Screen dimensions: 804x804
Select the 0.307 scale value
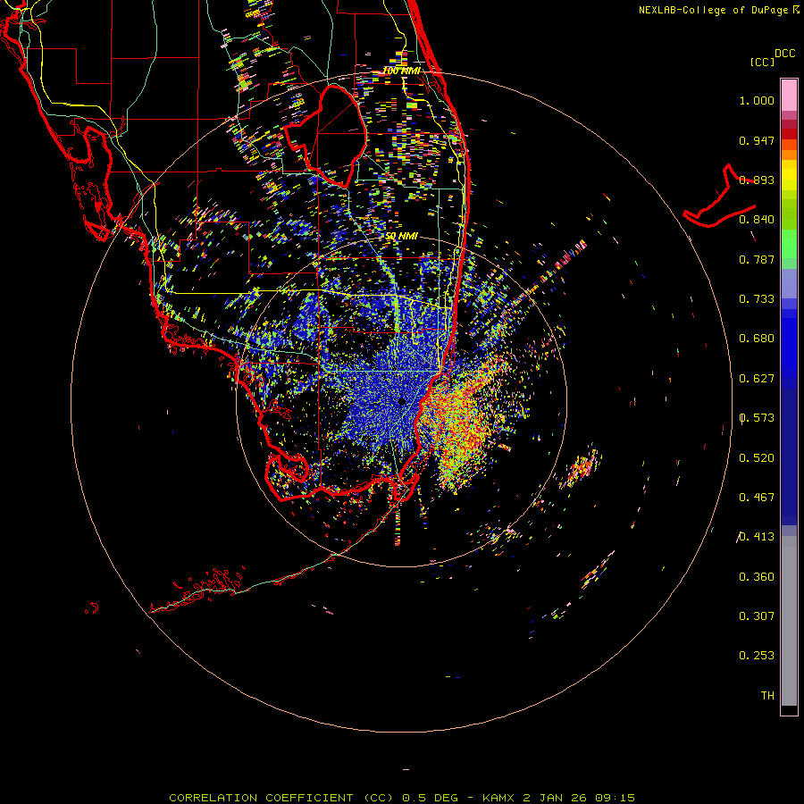[x=757, y=616]
